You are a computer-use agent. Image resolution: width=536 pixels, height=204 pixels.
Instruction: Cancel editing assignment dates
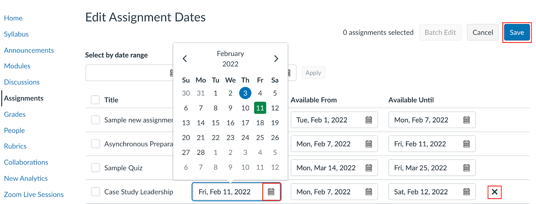click(x=483, y=32)
